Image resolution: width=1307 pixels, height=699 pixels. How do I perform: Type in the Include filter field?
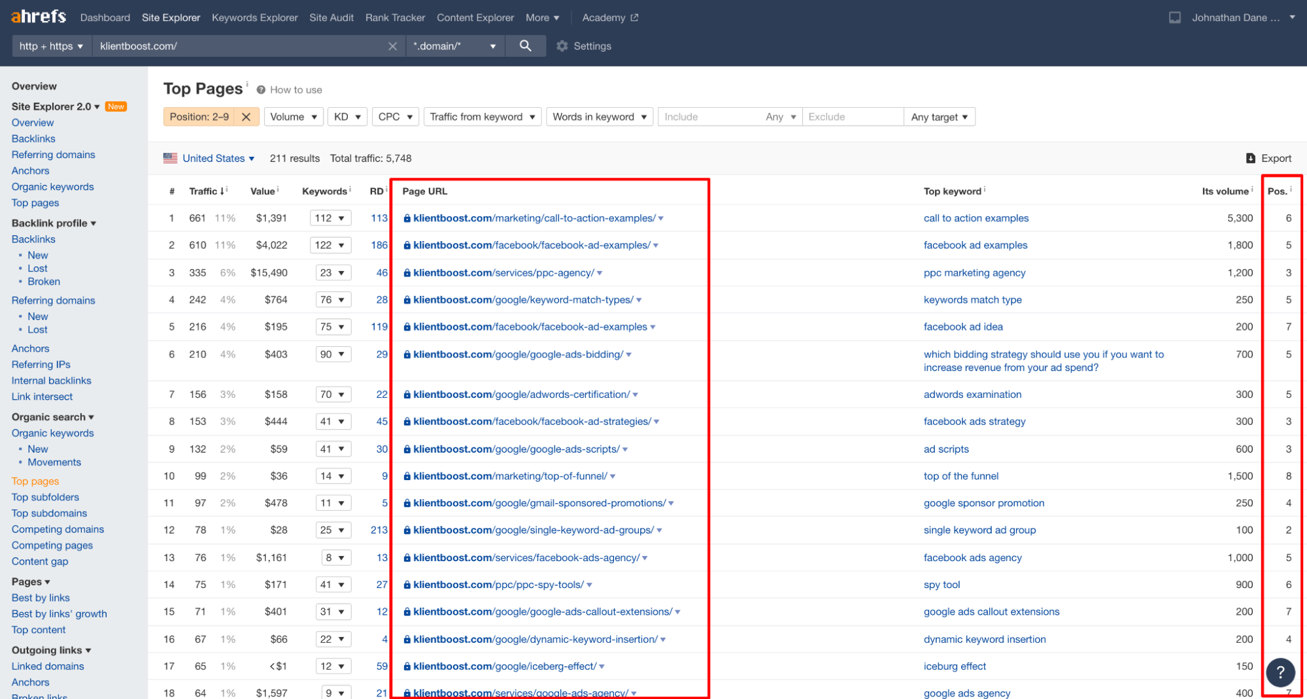pos(709,117)
